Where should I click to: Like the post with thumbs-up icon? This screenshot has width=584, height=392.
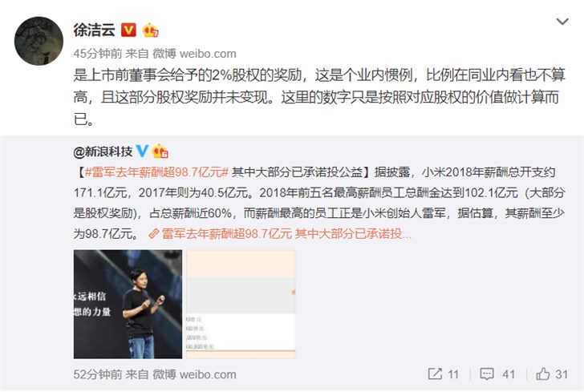tap(543, 374)
